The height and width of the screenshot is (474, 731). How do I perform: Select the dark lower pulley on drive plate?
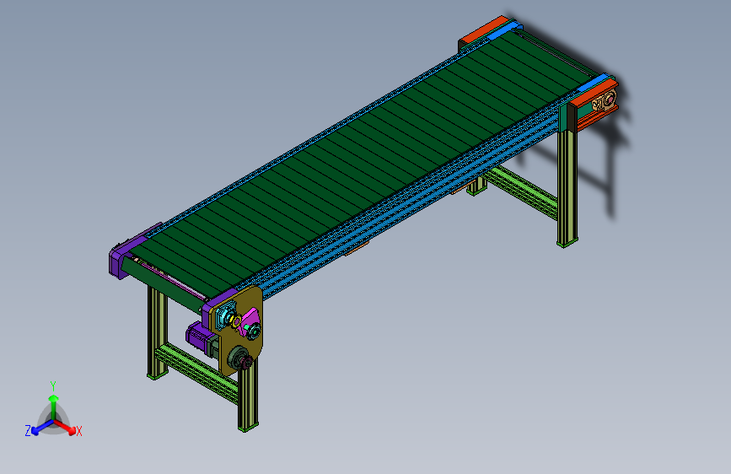tap(239, 358)
